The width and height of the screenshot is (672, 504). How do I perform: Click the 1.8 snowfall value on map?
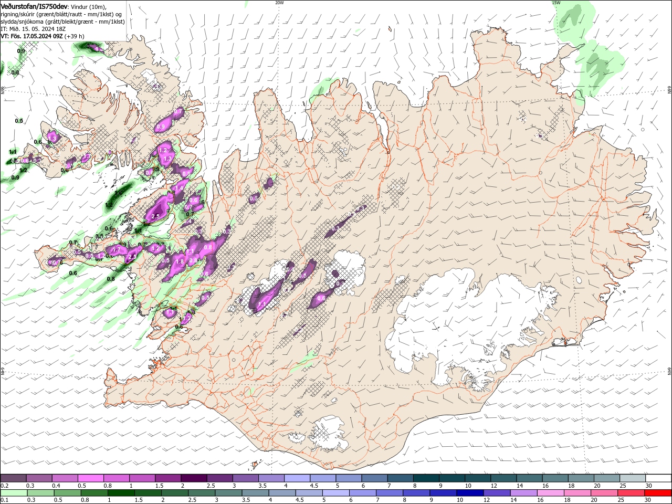point(179,261)
